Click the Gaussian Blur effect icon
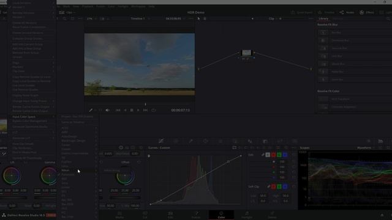 tap(323, 48)
